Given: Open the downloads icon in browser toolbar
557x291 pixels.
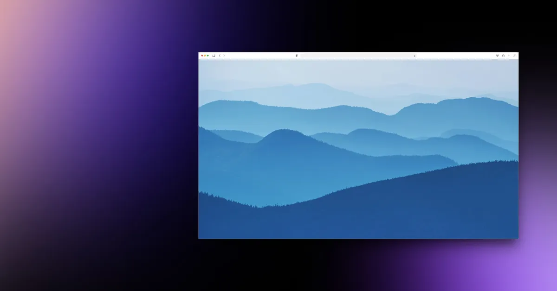Looking at the screenshot, I should (x=497, y=56).
